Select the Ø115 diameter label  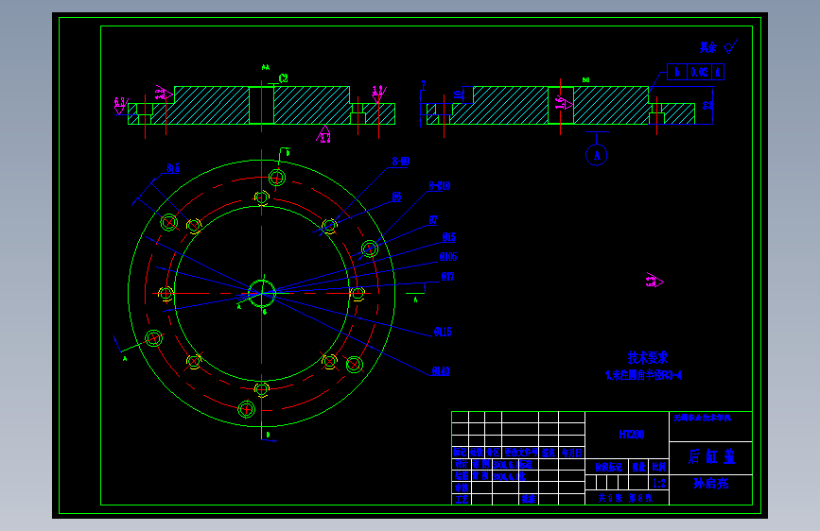tap(443, 332)
